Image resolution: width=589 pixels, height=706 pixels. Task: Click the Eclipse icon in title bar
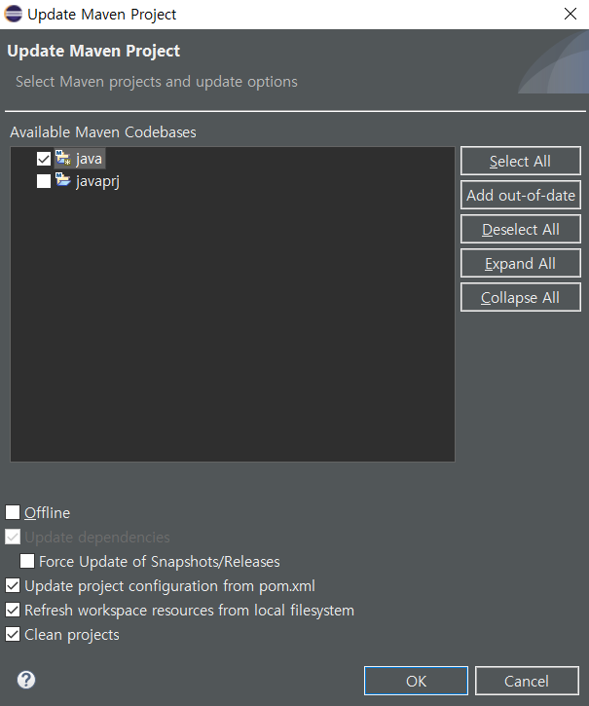(13, 14)
